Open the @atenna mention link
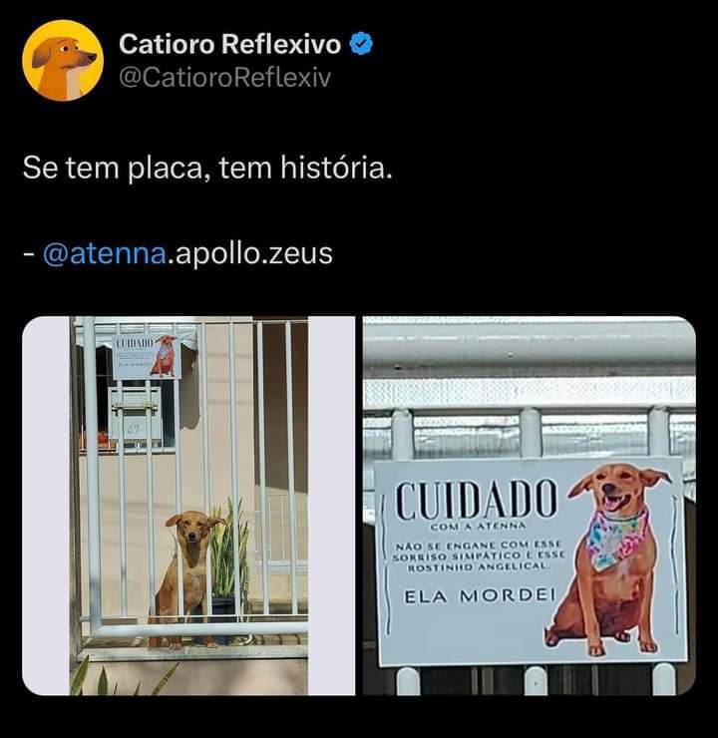This screenshot has width=718, height=738. [105, 253]
